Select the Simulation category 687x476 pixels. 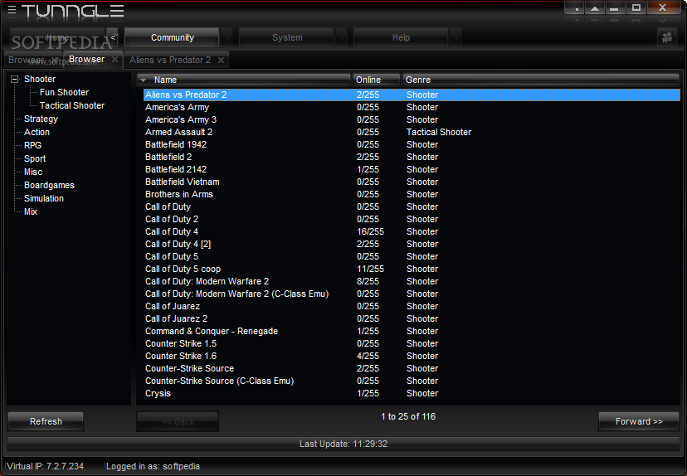44,198
